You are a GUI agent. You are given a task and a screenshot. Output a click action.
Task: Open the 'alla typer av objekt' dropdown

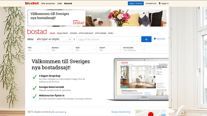click(x=54, y=39)
